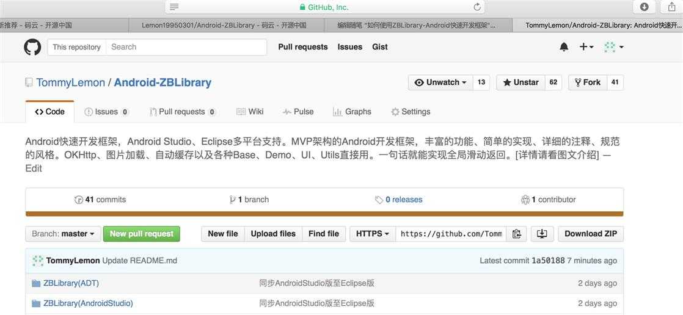Switch to the Issues tab
683x315 pixels.
[106, 112]
